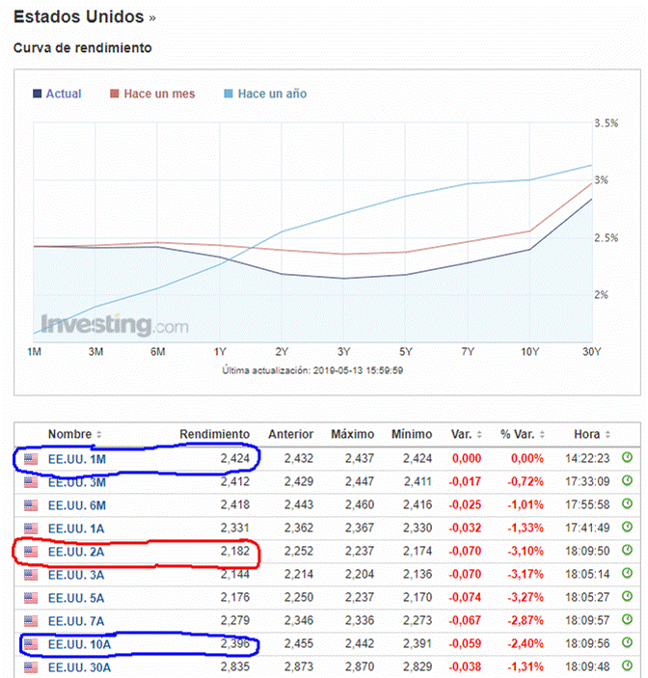Click the clock icon in the EE.UU. 30A row

[627, 666]
